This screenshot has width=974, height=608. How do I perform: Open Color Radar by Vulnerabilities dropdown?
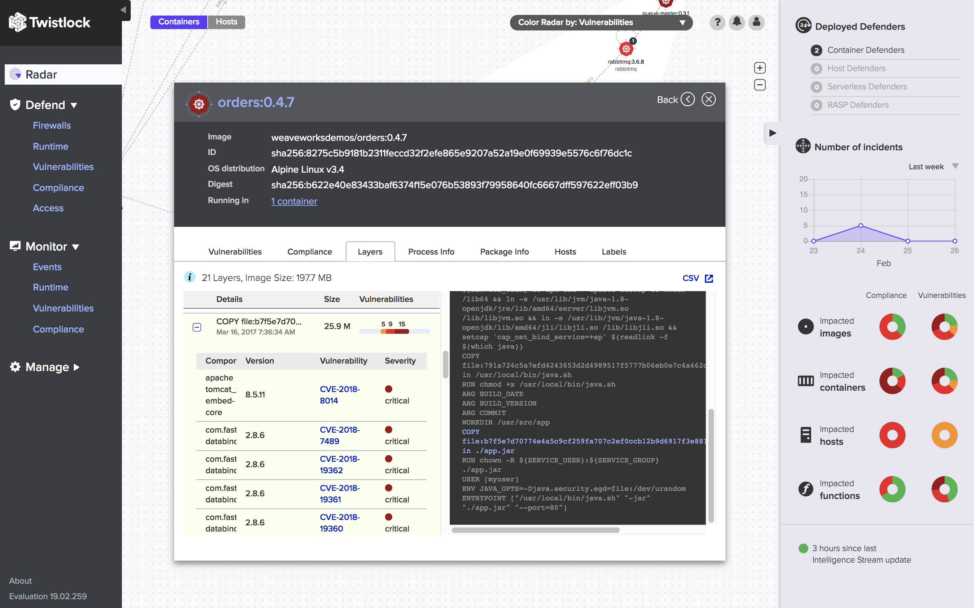point(601,23)
